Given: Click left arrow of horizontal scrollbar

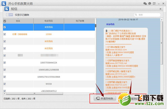Looking at the screenshot, I should point(4,94).
